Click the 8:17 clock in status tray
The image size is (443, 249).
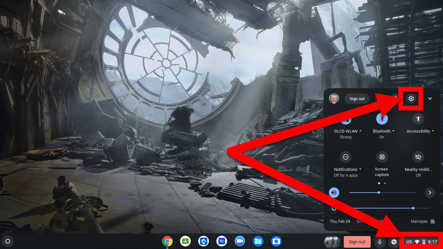[433, 242]
